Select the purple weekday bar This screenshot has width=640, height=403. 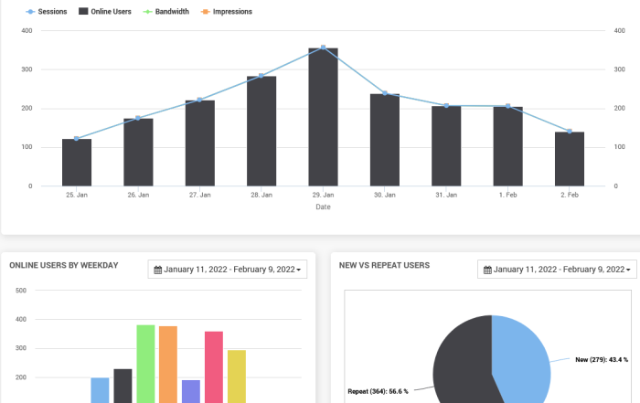191,392
